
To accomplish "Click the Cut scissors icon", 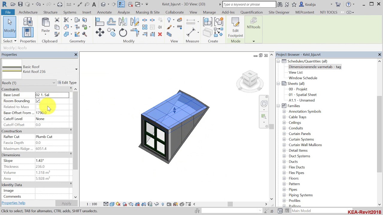I will 57,20.
